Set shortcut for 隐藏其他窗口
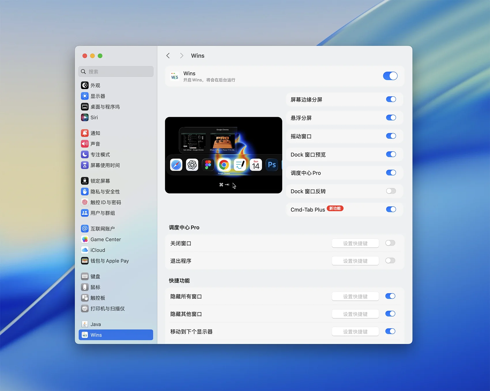This screenshot has width=490, height=391. [x=355, y=314]
